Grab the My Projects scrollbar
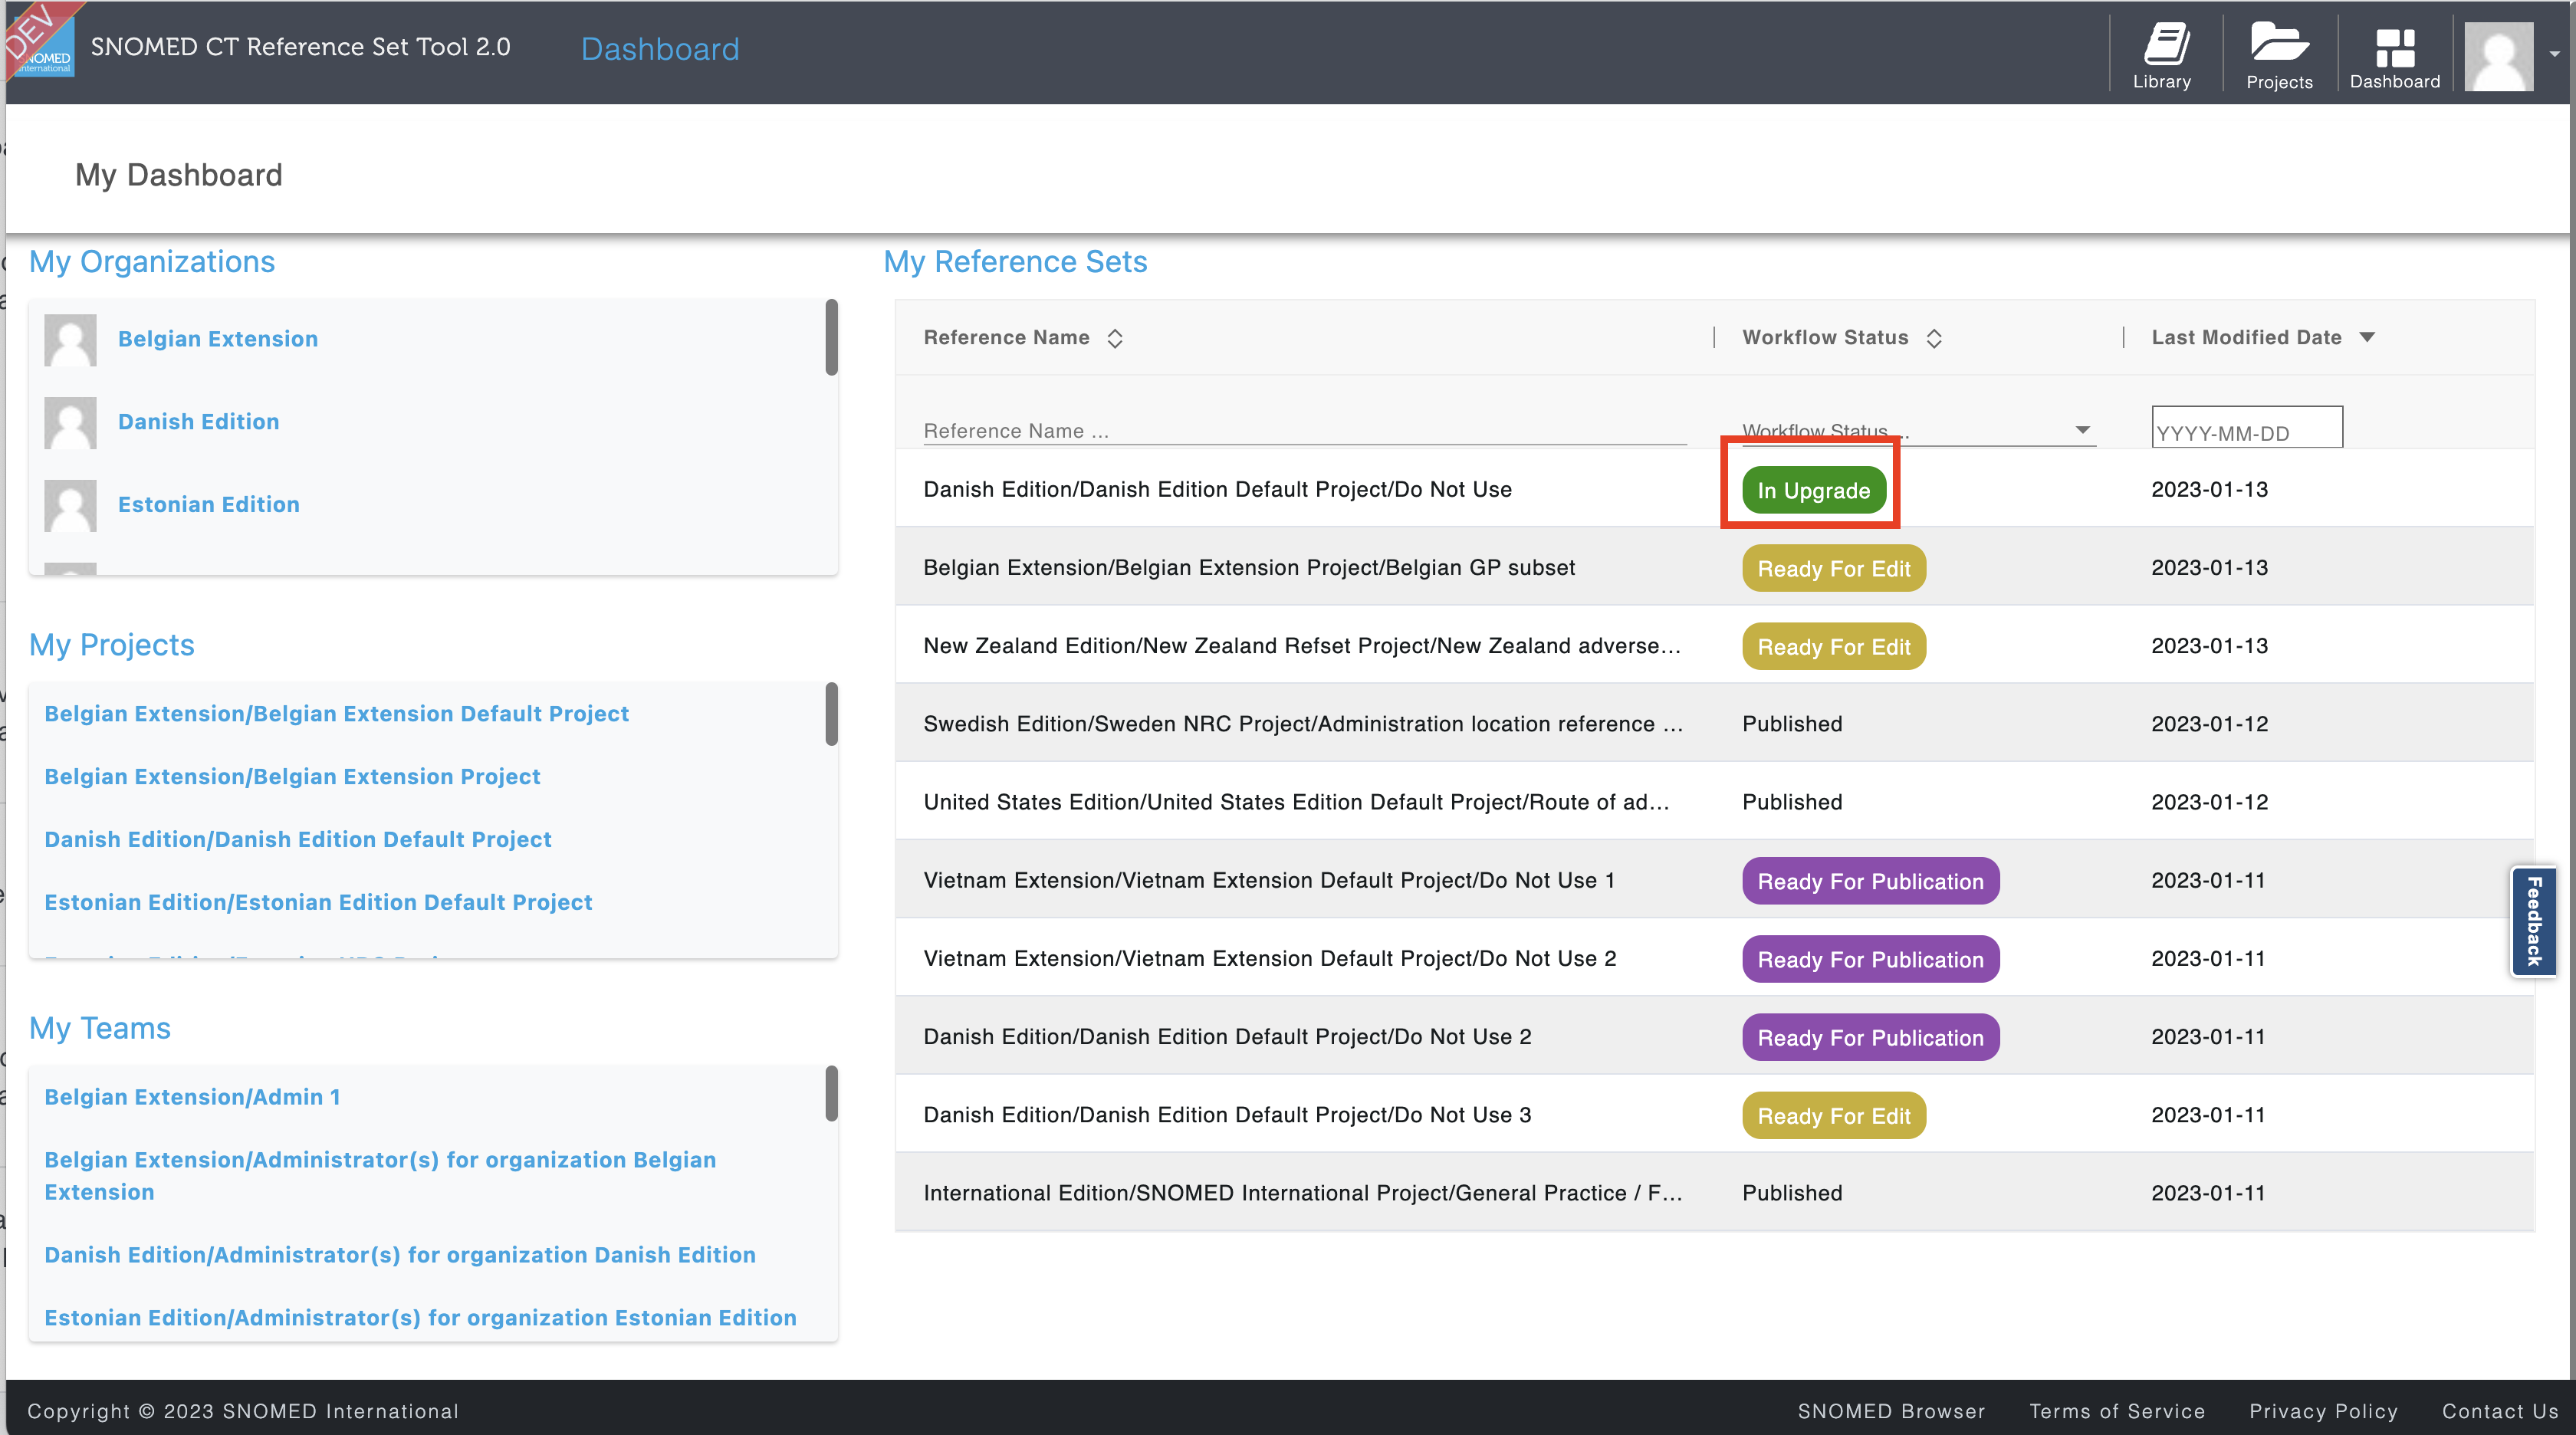The height and width of the screenshot is (1435, 2576). (831, 714)
